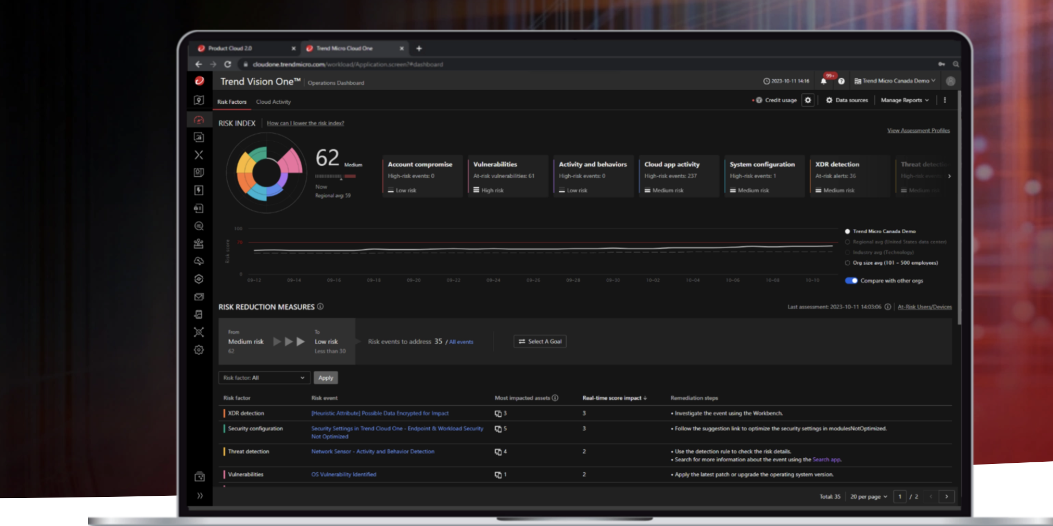This screenshot has width=1053, height=526.
Task: Click the browser address bar URL
Action: (347, 64)
